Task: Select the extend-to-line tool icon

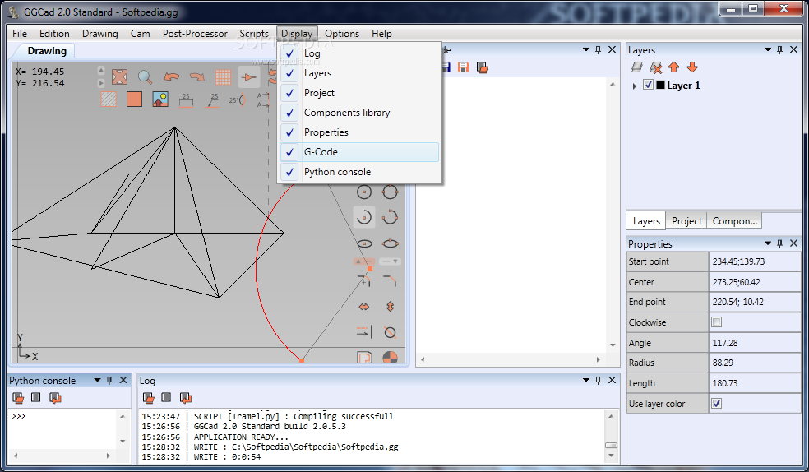Action: tap(364, 331)
